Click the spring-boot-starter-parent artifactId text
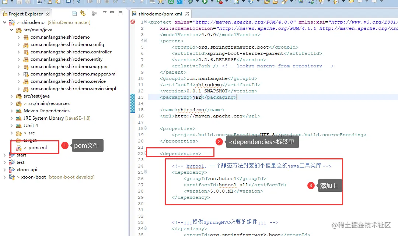The width and height of the screenshot is (398, 236). pyautogui.click(x=245, y=53)
